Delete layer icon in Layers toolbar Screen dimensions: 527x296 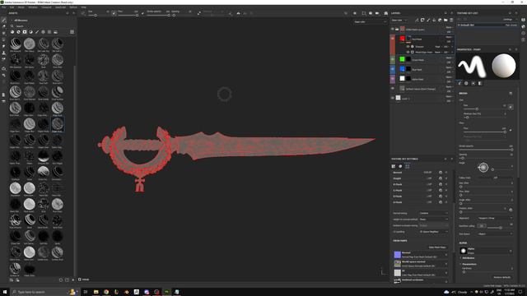pyautogui.click(x=451, y=20)
